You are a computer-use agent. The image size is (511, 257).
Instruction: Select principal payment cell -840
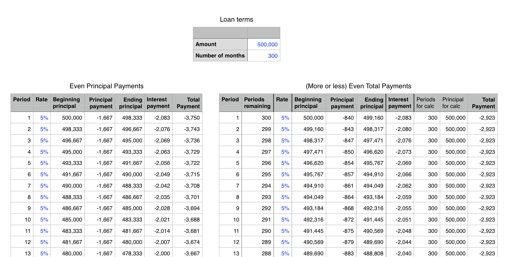(341, 118)
